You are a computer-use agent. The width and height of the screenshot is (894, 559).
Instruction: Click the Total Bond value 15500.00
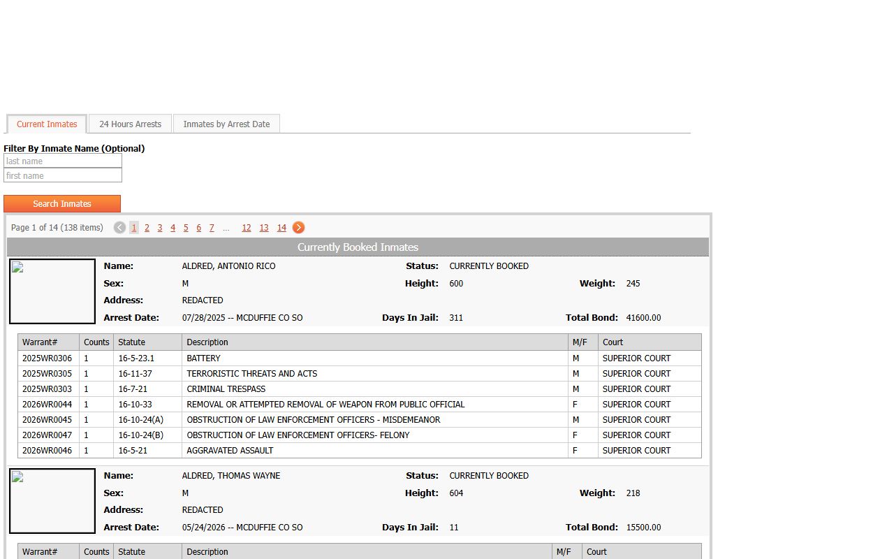(643, 528)
